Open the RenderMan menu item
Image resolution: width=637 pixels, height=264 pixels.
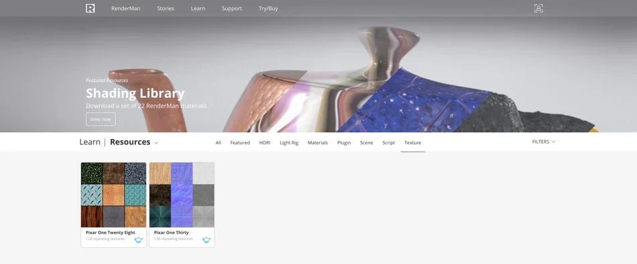[126, 9]
